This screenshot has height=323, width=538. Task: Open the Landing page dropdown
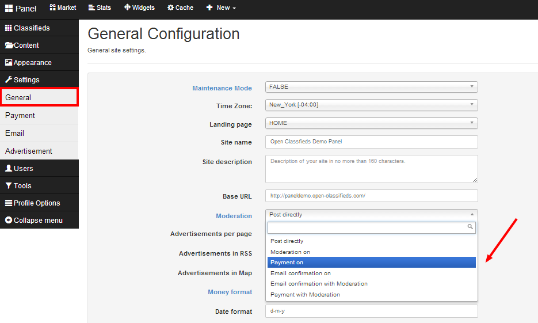tap(371, 123)
